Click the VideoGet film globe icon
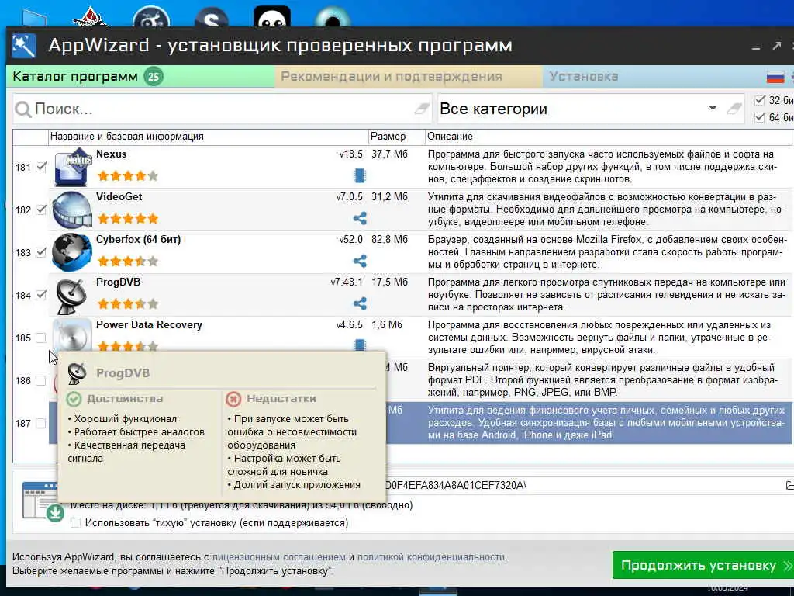The height and width of the screenshot is (596, 794). click(x=72, y=210)
